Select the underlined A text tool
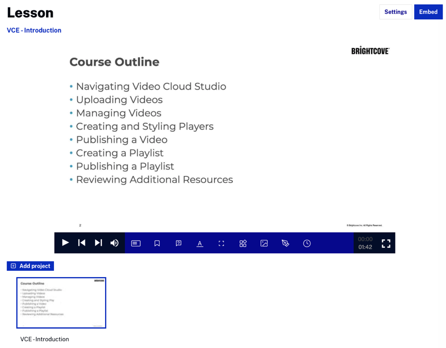446x348 pixels. pyautogui.click(x=200, y=244)
